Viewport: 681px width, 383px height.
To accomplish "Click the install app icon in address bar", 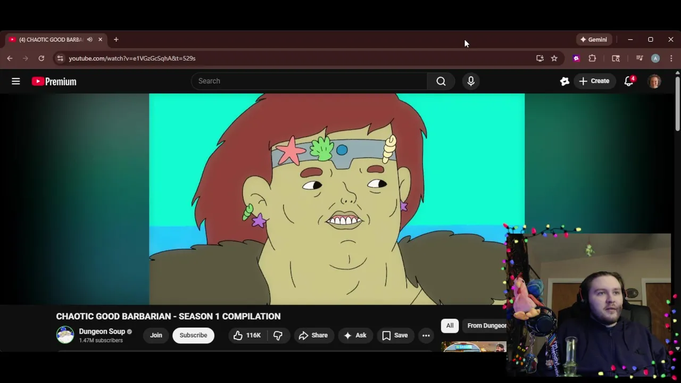I will pos(540,58).
